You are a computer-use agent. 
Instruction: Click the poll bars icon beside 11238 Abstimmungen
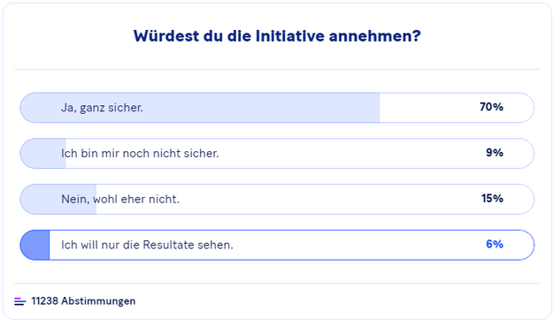pos(19,301)
